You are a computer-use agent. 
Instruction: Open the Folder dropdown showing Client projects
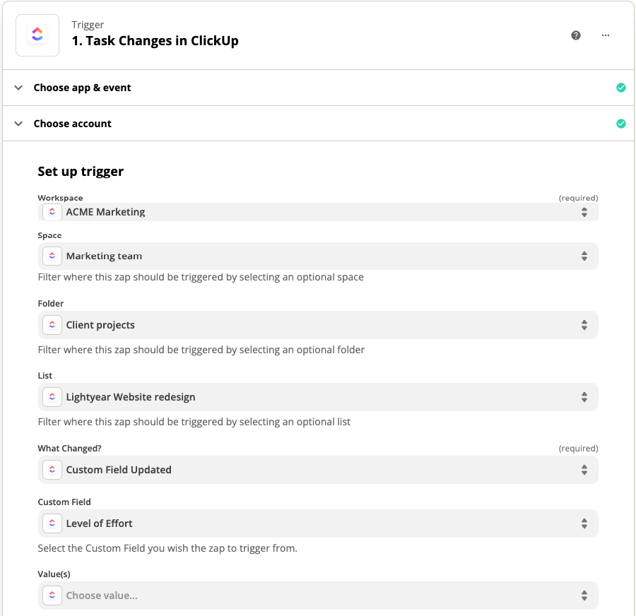[318, 325]
